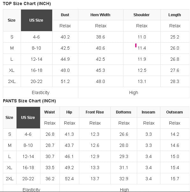The width and height of the screenshot is (190, 192).
Task: Click the 16-18 US size in TOP chart
Action: pyautogui.click(x=36, y=70)
